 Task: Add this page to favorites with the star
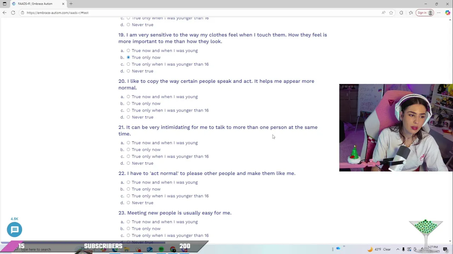click(391, 13)
